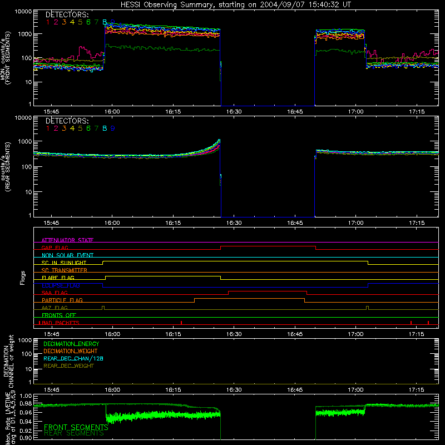Viewport: 445px width, 445px height.
Task: Click the 10000 y-axis value on front segments plot
Action: [23, 12]
